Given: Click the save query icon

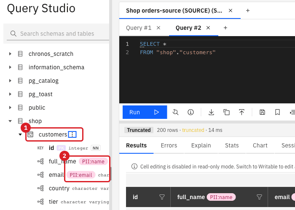Looking at the screenshot, I should [262, 112].
